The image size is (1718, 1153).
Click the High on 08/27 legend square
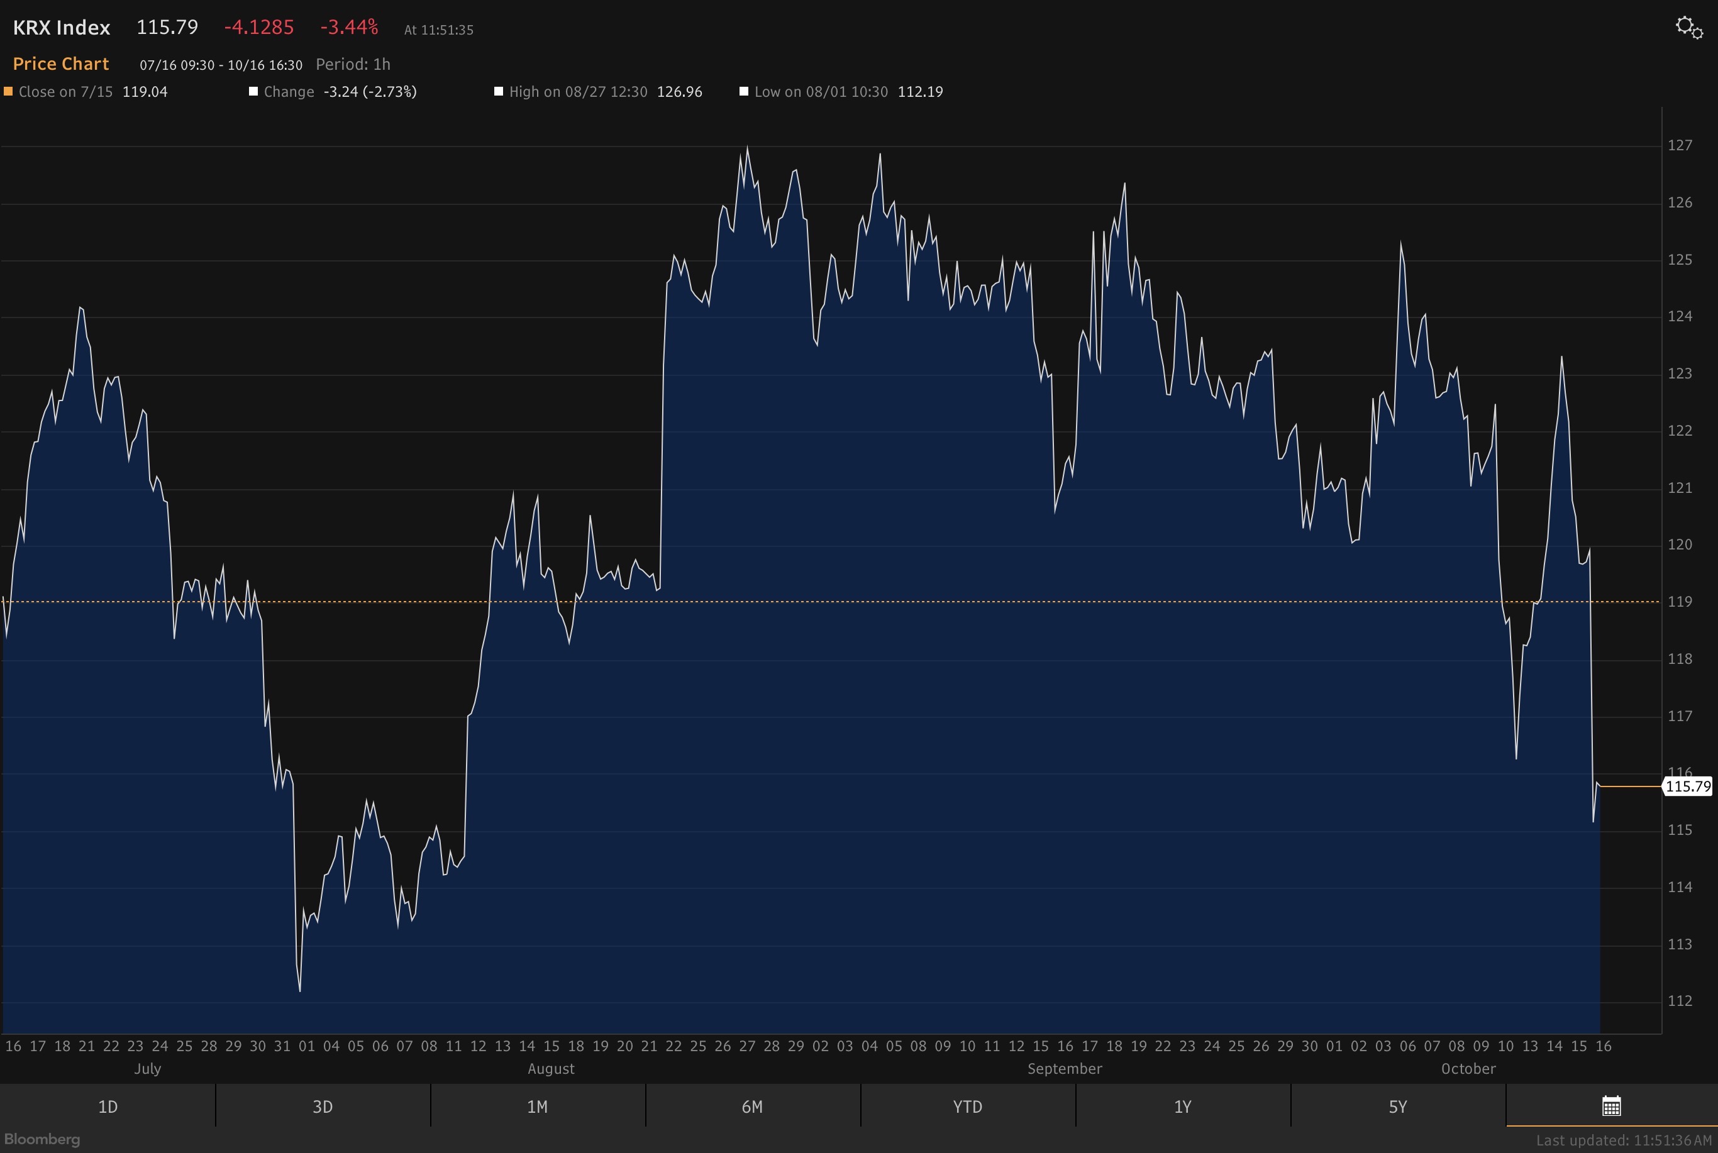pos(498,92)
